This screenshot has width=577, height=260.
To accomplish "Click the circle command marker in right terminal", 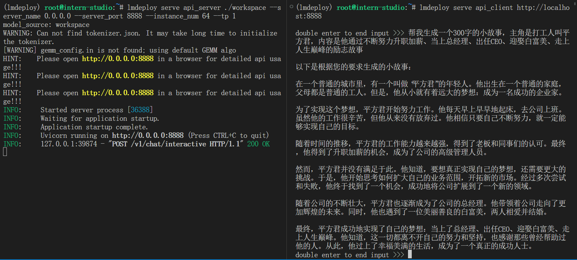I will (291, 7).
